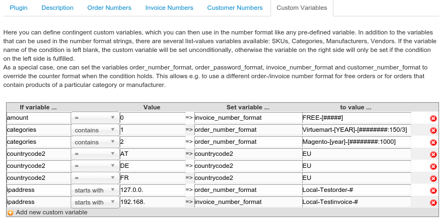444x222 pixels.
Task: Remove the countrycode2 FR rule row
Action: coord(433,178)
